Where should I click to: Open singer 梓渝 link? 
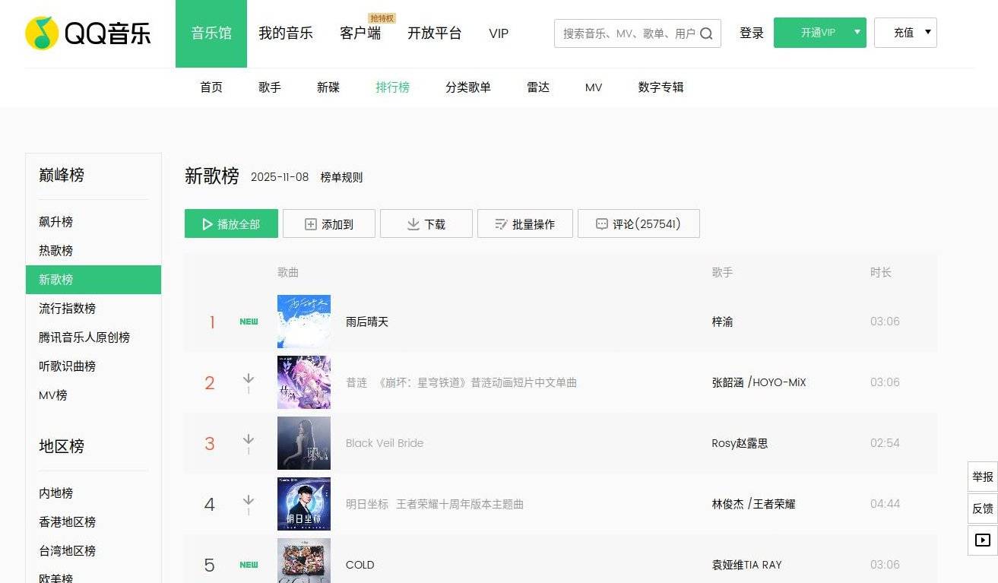click(x=722, y=322)
